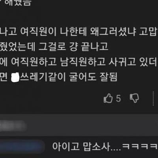Click the like count number 5
This screenshot has height=158, width=158.
pyautogui.click(x=118, y=98)
